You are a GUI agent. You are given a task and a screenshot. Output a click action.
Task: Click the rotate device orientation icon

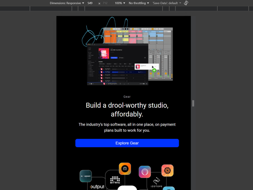click(186, 3)
